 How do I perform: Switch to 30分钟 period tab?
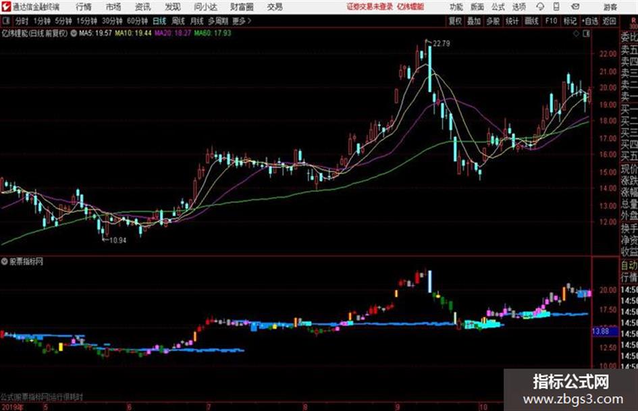[x=112, y=21]
